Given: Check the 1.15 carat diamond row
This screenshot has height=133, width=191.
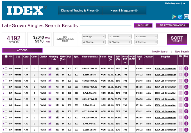Looking at the screenshot, I should tap(6, 93).
